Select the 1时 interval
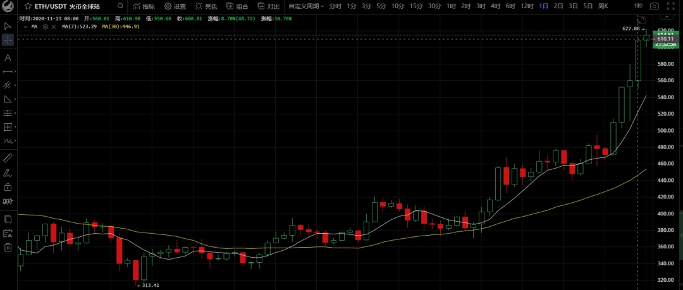Screen dimensions: 683x290 452,6
